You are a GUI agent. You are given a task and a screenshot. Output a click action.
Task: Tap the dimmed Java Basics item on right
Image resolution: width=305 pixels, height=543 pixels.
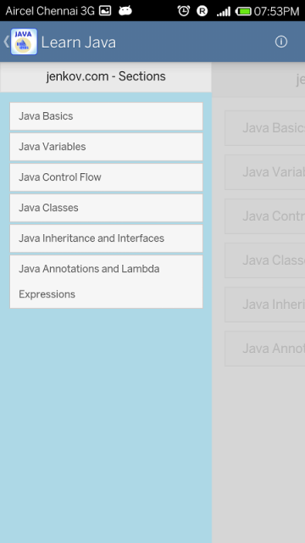coord(265,128)
